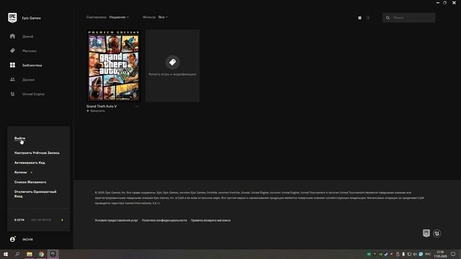Click the Steam icon in the system tray

coord(386,254)
